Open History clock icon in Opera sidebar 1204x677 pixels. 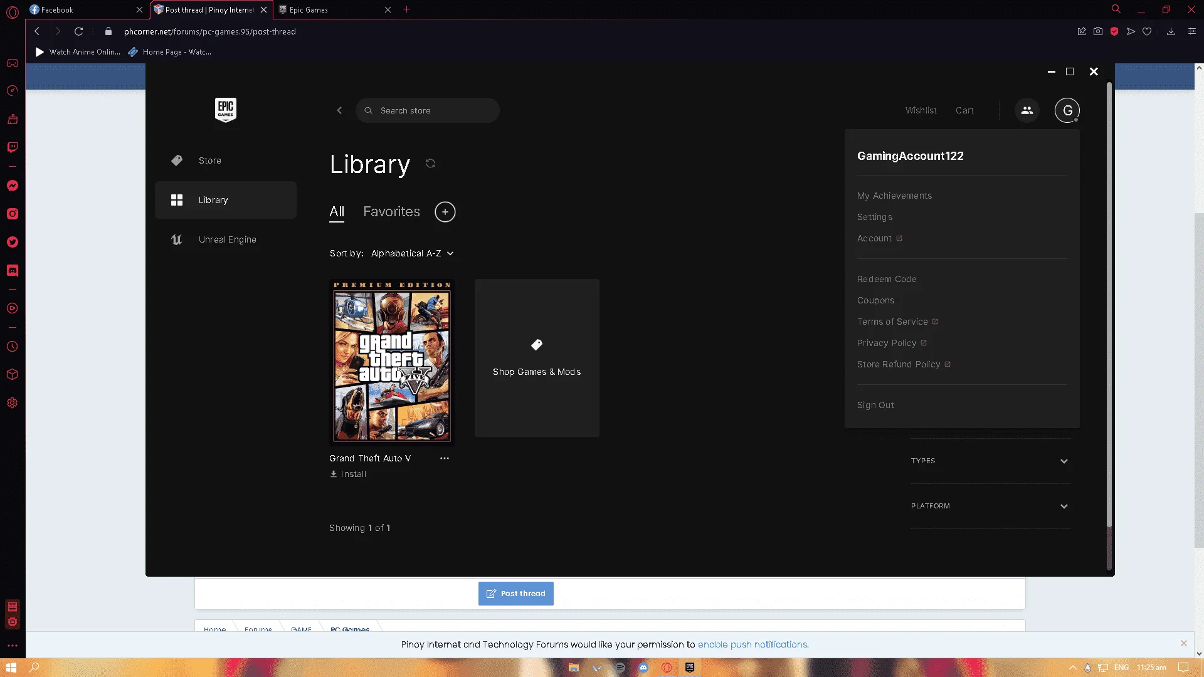(x=13, y=347)
